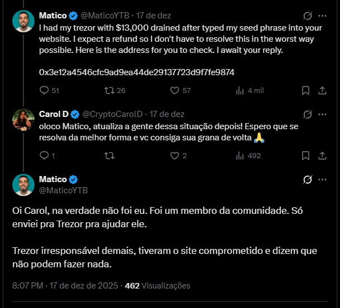Click Grok icon on Matico's first tweet
The image size is (340, 308).
pos(306,16)
